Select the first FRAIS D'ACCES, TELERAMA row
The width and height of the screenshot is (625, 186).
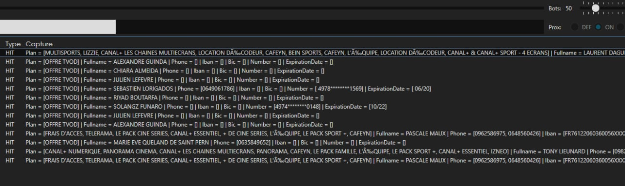click(x=312, y=133)
